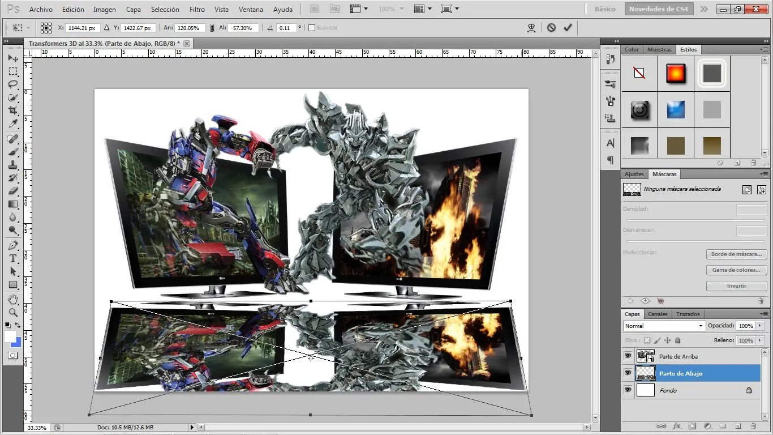Add a vector mask in the Máscaras panel

click(x=762, y=190)
